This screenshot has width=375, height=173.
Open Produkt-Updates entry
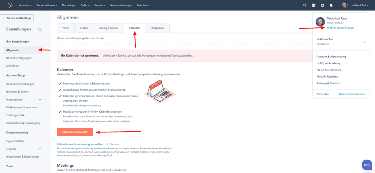click(x=327, y=76)
